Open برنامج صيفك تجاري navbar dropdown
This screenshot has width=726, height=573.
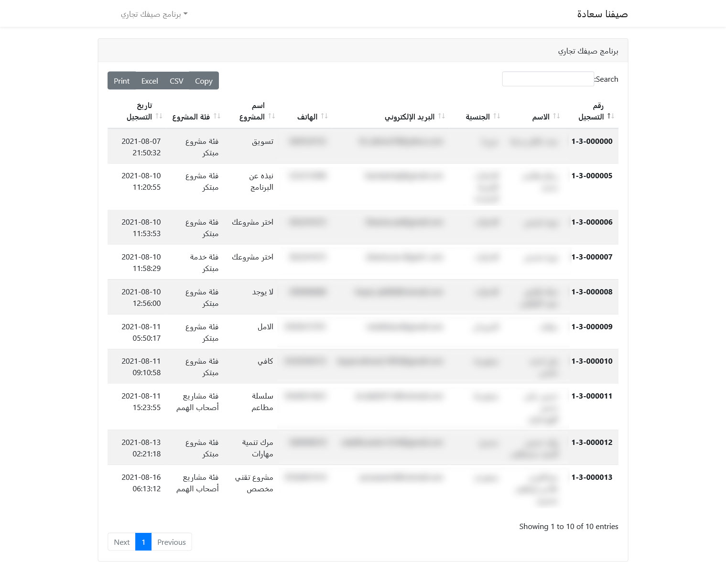(154, 14)
